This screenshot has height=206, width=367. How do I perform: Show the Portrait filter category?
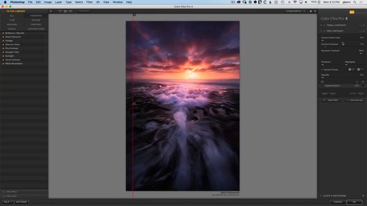tap(36, 25)
